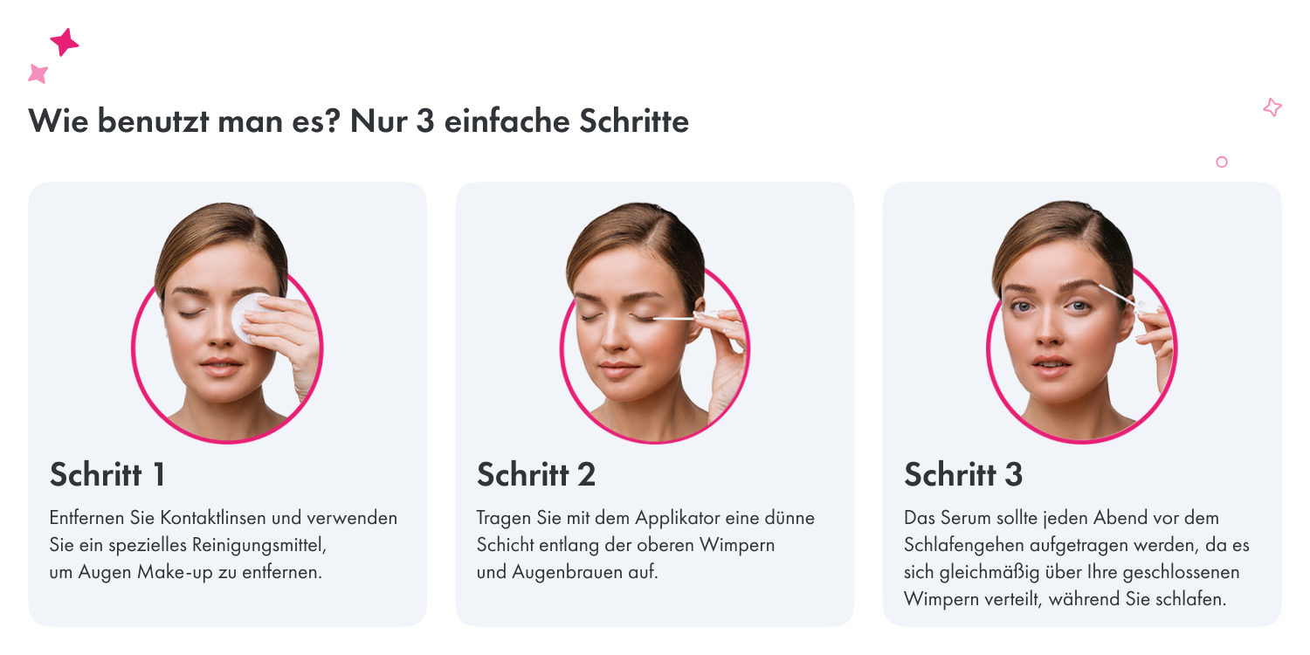
Task: Click the 'Schritt 3' title
Action: point(963,474)
